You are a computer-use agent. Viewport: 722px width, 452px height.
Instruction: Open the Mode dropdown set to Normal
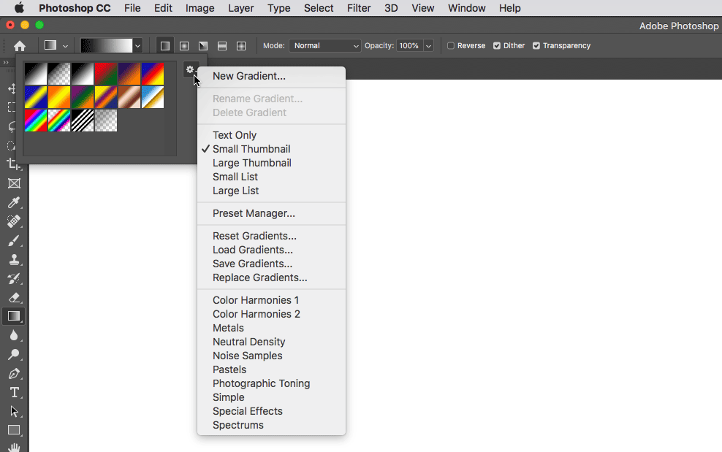[x=325, y=45]
